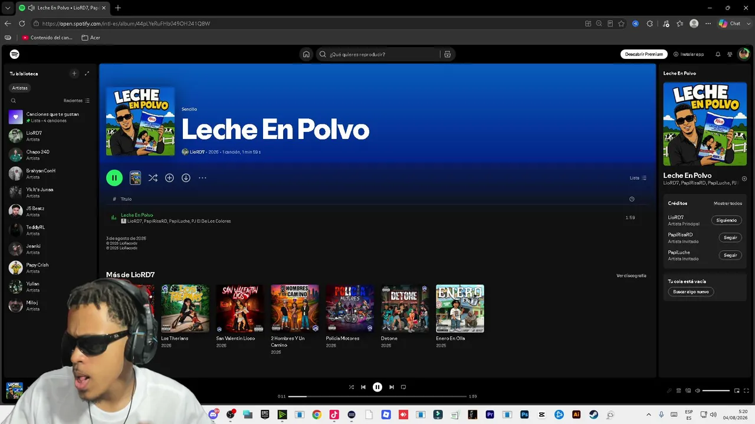
Task: Follow PapiLuche with the Seguir button
Action: pyautogui.click(x=730, y=255)
